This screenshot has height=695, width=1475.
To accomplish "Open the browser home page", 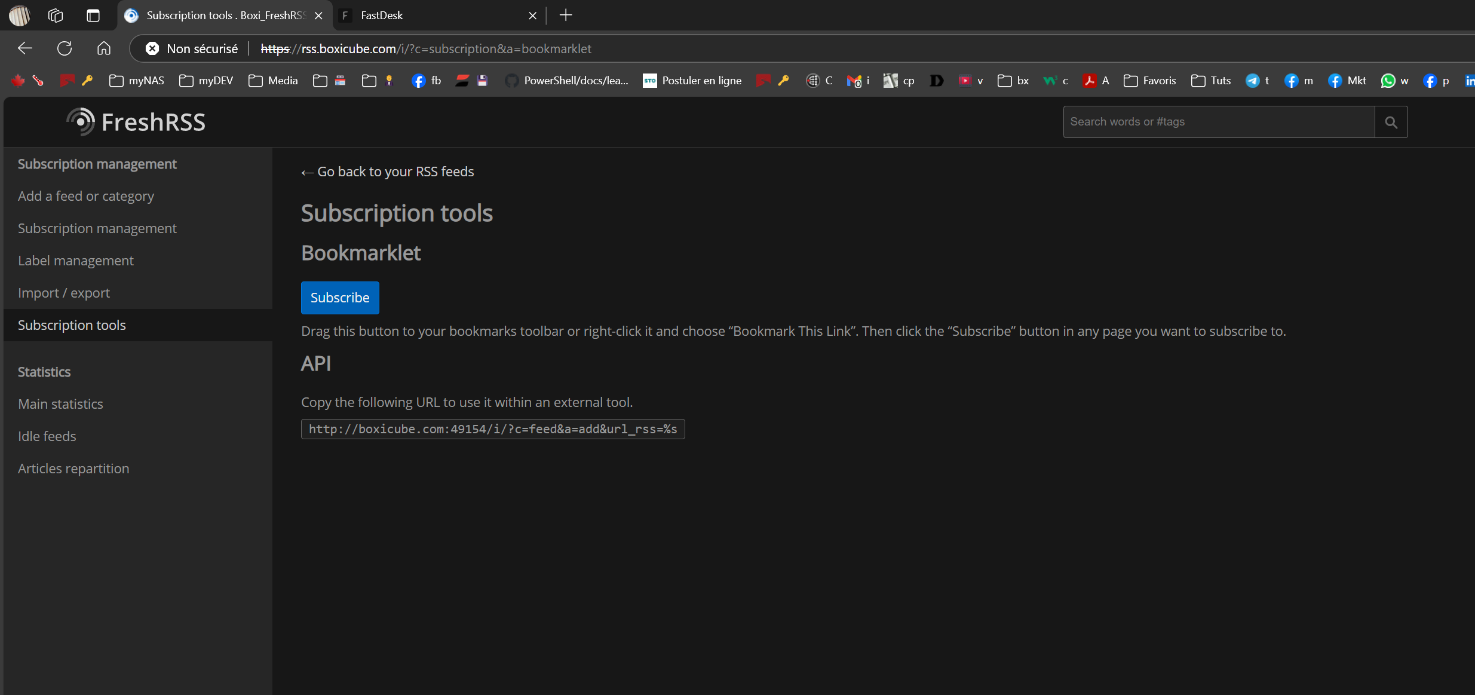I will click(104, 48).
